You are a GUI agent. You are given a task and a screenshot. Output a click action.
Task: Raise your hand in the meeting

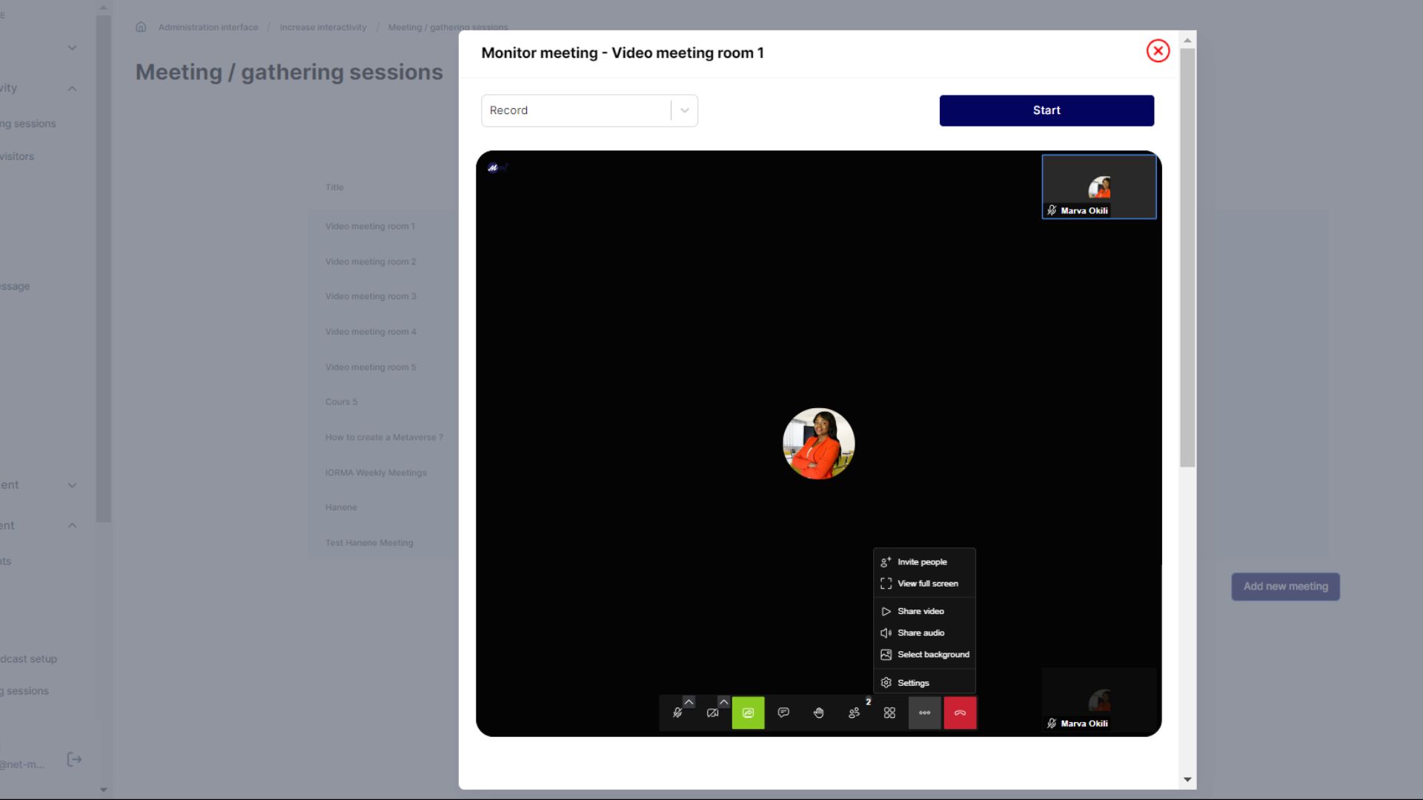tap(819, 713)
